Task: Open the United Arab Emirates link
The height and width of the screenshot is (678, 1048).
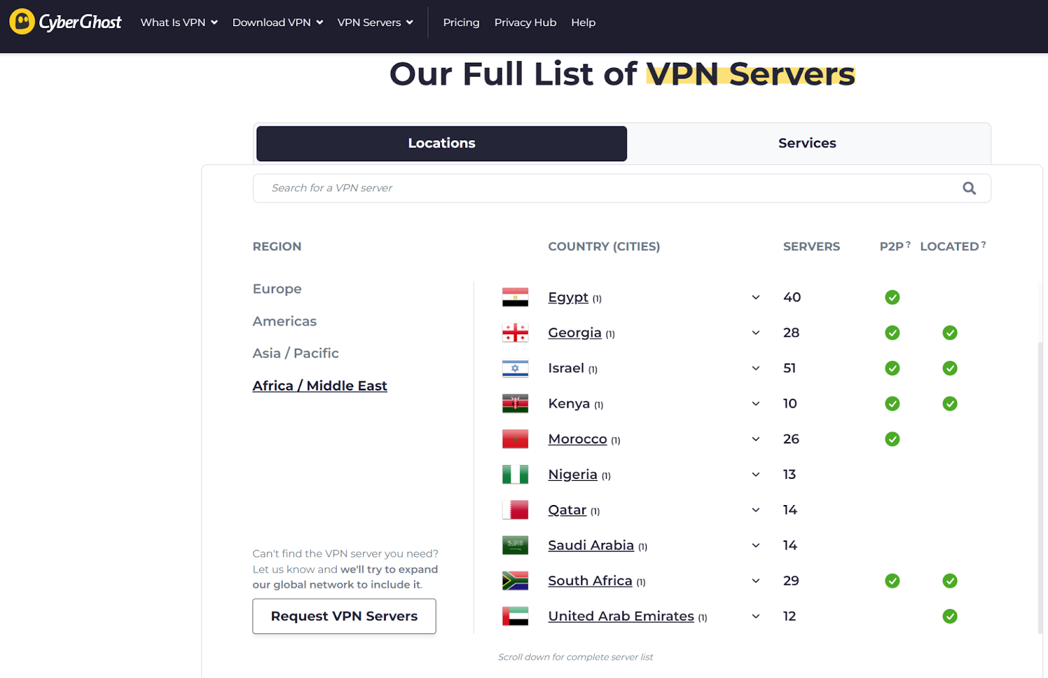Action: 621,616
